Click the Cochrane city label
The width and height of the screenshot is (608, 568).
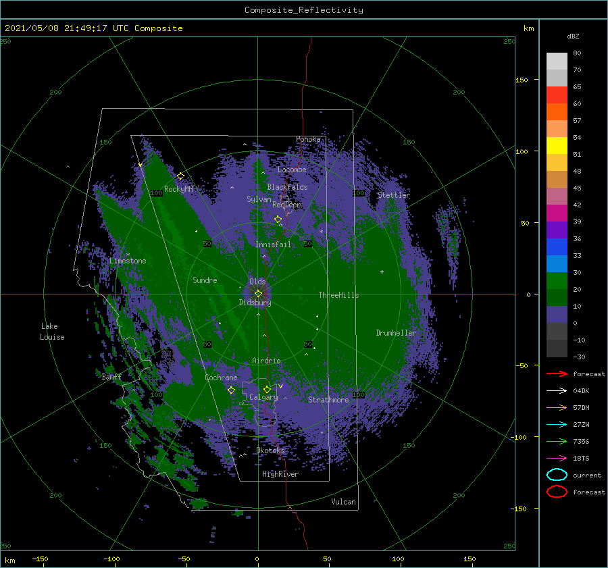coord(221,378)
